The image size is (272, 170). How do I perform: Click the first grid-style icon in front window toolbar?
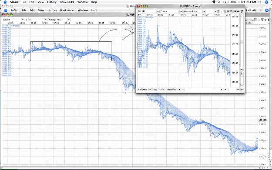pos(225,11)
